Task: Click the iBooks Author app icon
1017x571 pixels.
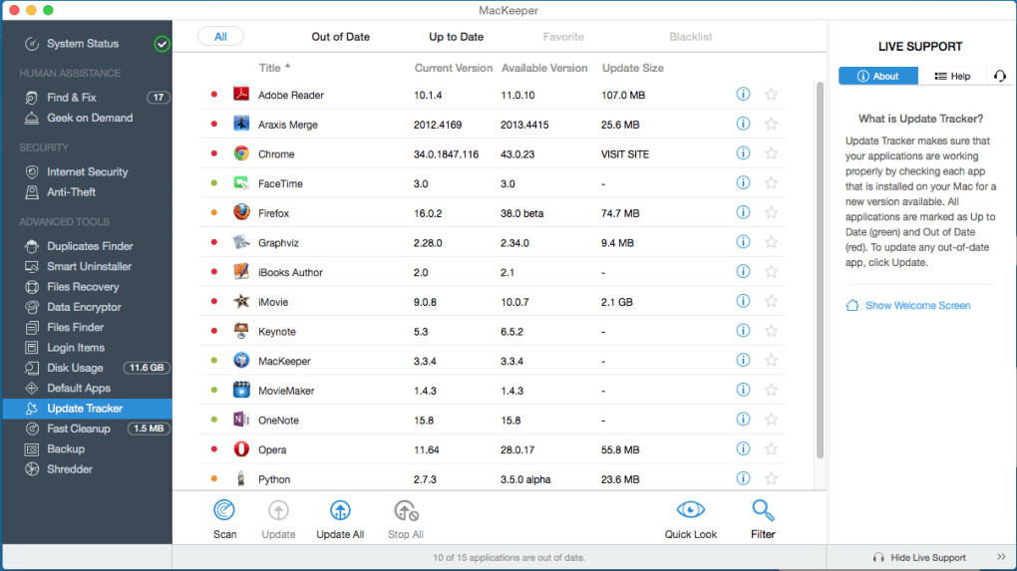Action: point(241,272)
